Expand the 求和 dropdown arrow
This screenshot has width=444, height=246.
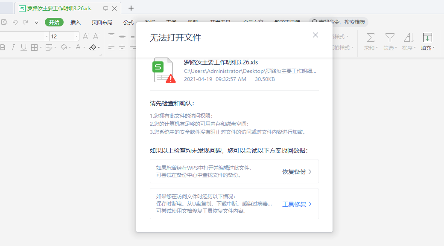pos(377,48)
